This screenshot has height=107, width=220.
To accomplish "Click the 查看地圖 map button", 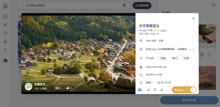I will point(142,6).
